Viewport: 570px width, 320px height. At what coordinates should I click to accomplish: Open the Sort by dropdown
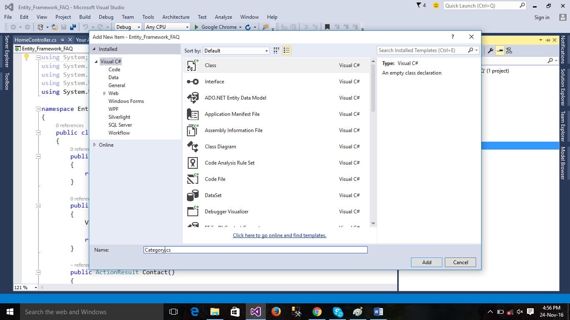pyautogui.click(x=236, y=51)
